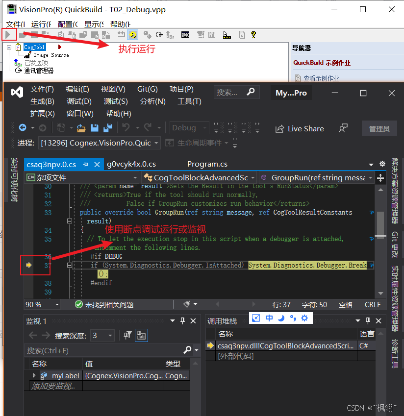Close the 监视 1 panel
The height and width of the screenshot is (416, 404).
pyautogui.click(x=193, y=321)
